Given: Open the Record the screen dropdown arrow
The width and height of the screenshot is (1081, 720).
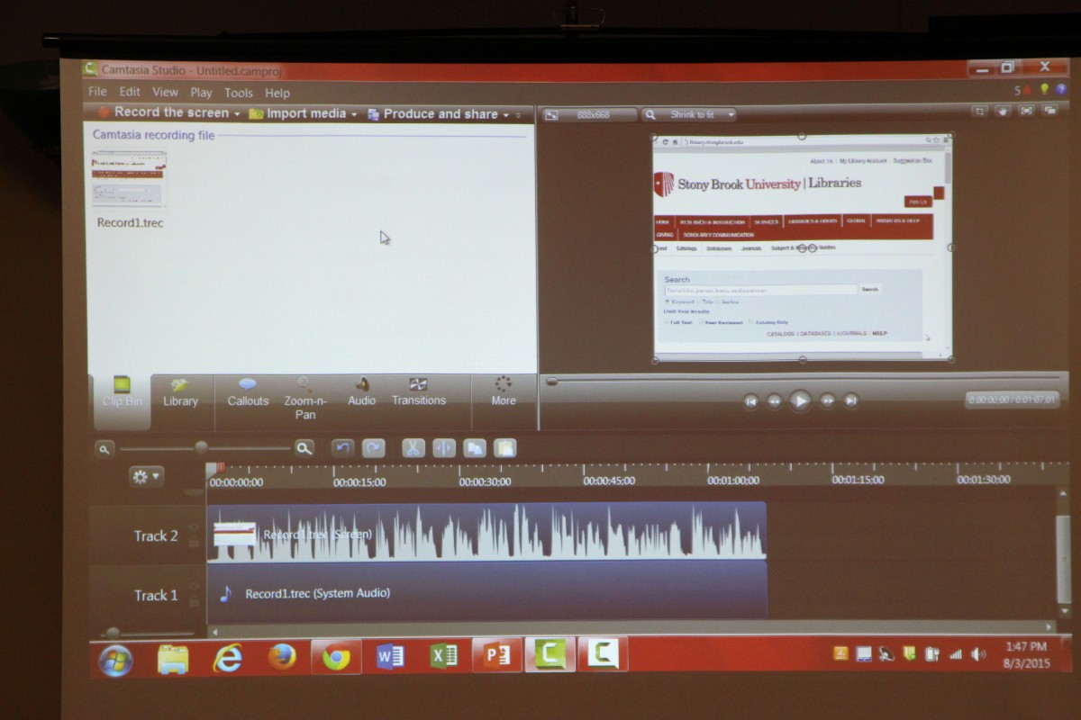Looking at the screenshot, I should [x=237, y=114].
